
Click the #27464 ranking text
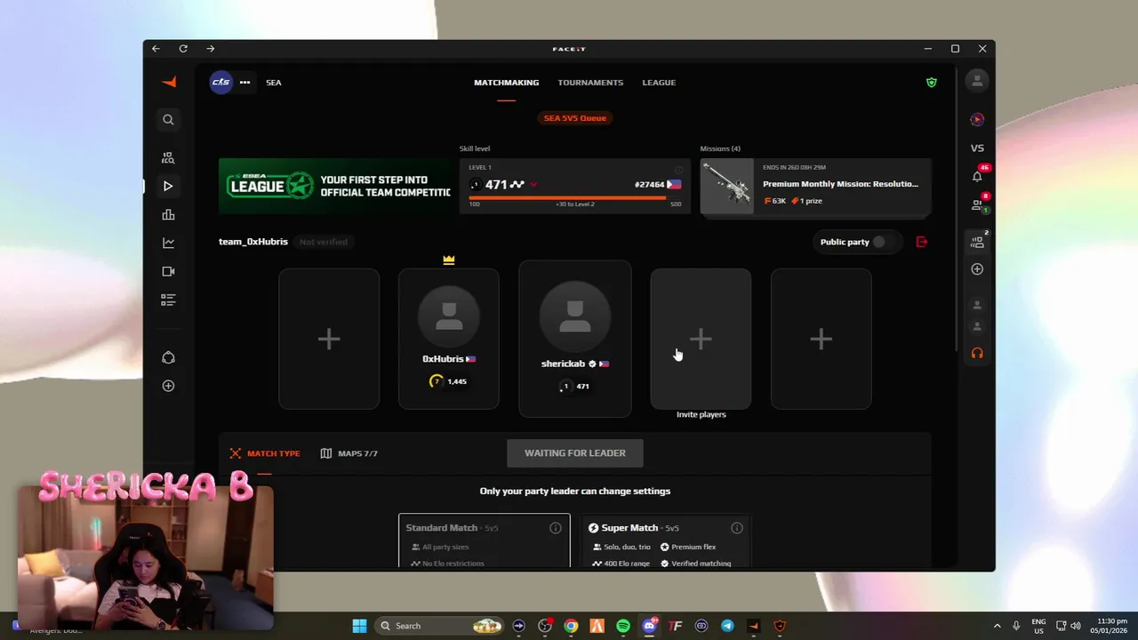(650, 185)
